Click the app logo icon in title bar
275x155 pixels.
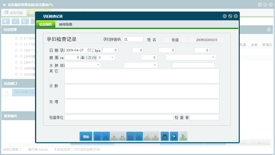[5, 5]
